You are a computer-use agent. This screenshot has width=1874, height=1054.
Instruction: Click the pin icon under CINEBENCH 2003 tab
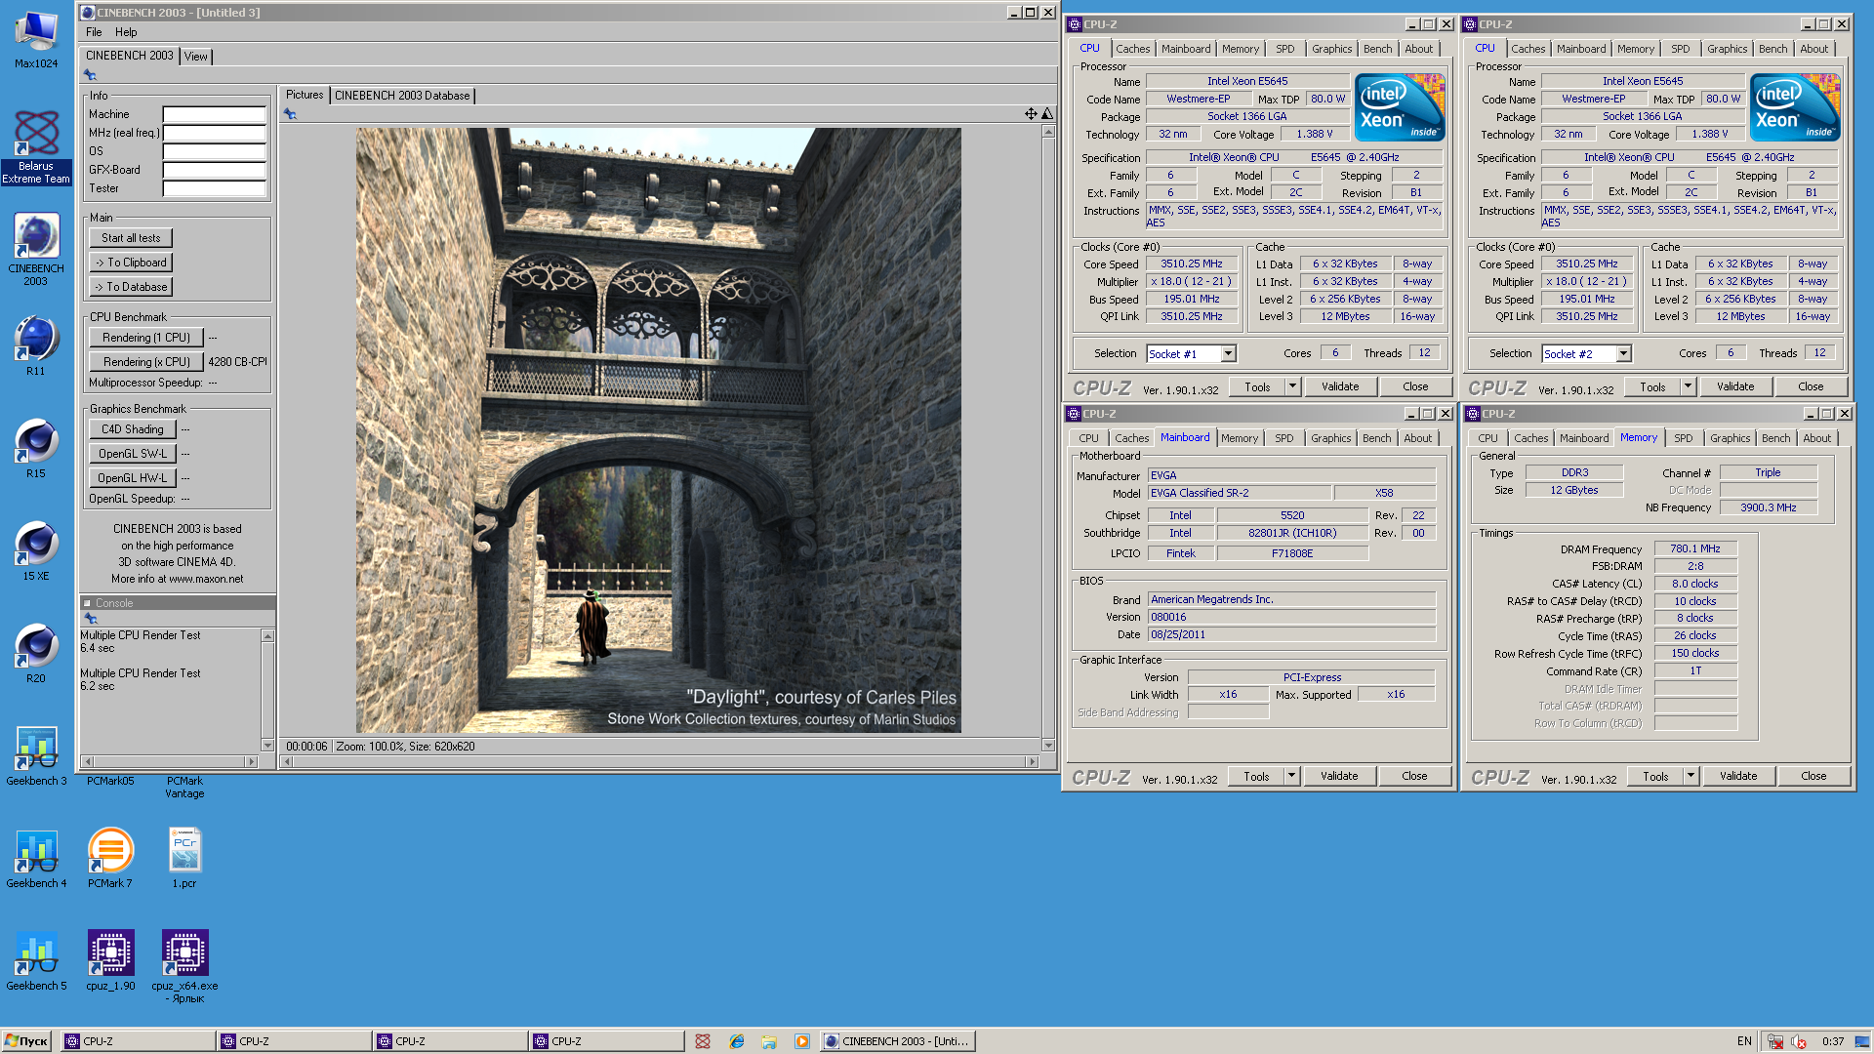pyautogui.click(x=90, y=74)
